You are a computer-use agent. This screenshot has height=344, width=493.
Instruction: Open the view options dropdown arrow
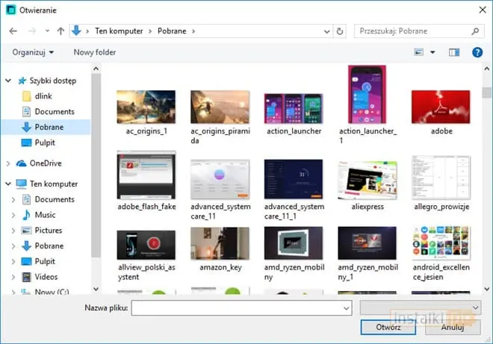[432, 52]
